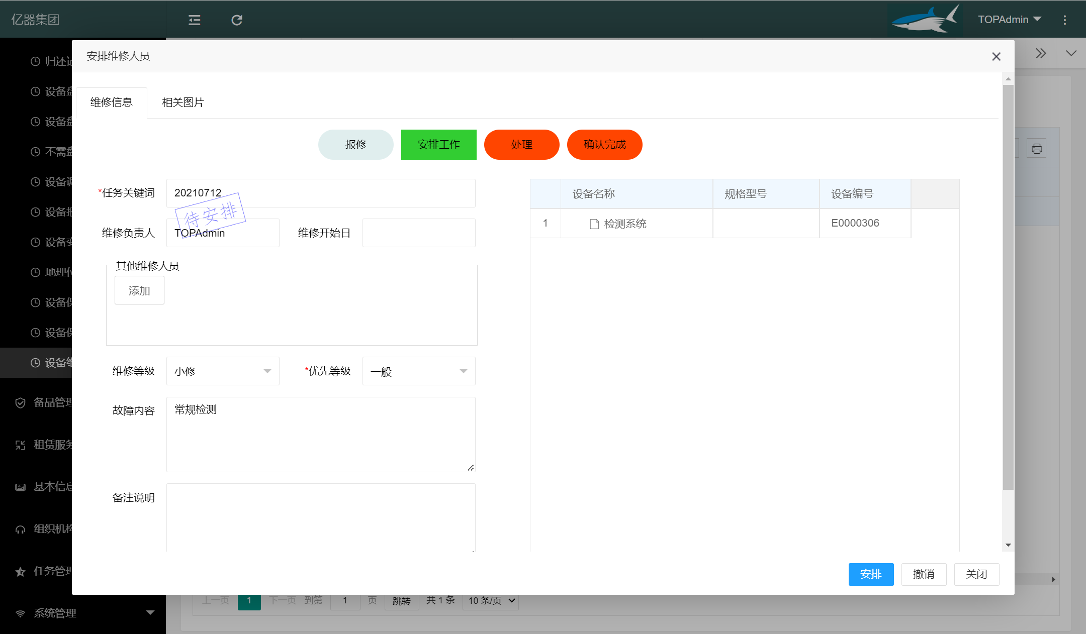This screenshot has height=634, width=1086.
Task: Click the 故障内容 text area
Action: click(x=321, y=435)
